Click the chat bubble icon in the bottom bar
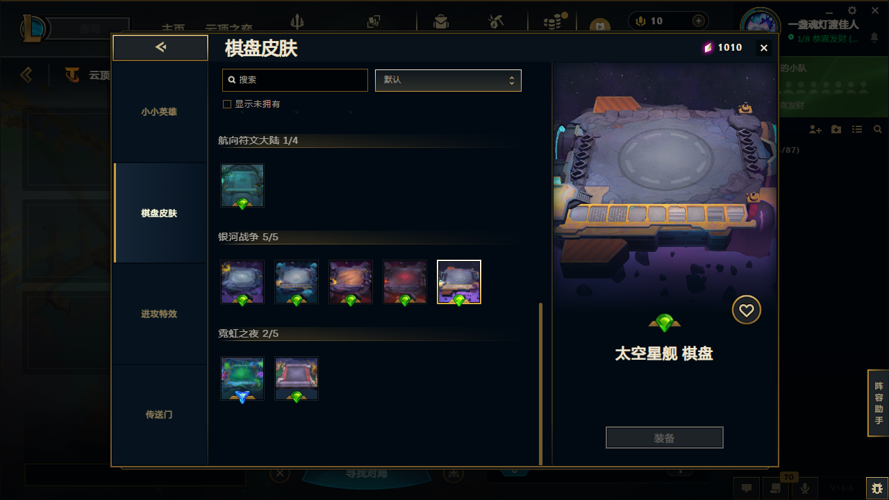This screenshot has width=889, height=500. 747,488
